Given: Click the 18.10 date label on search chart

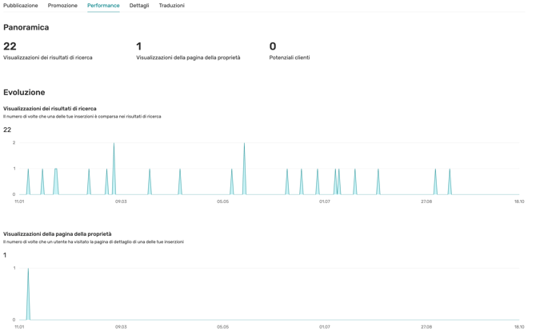Looking at the screenshot, I should (519, 201).
